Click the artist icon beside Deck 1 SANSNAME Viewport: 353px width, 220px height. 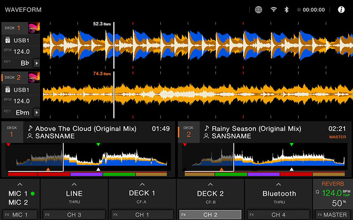(x=30, y=136)
